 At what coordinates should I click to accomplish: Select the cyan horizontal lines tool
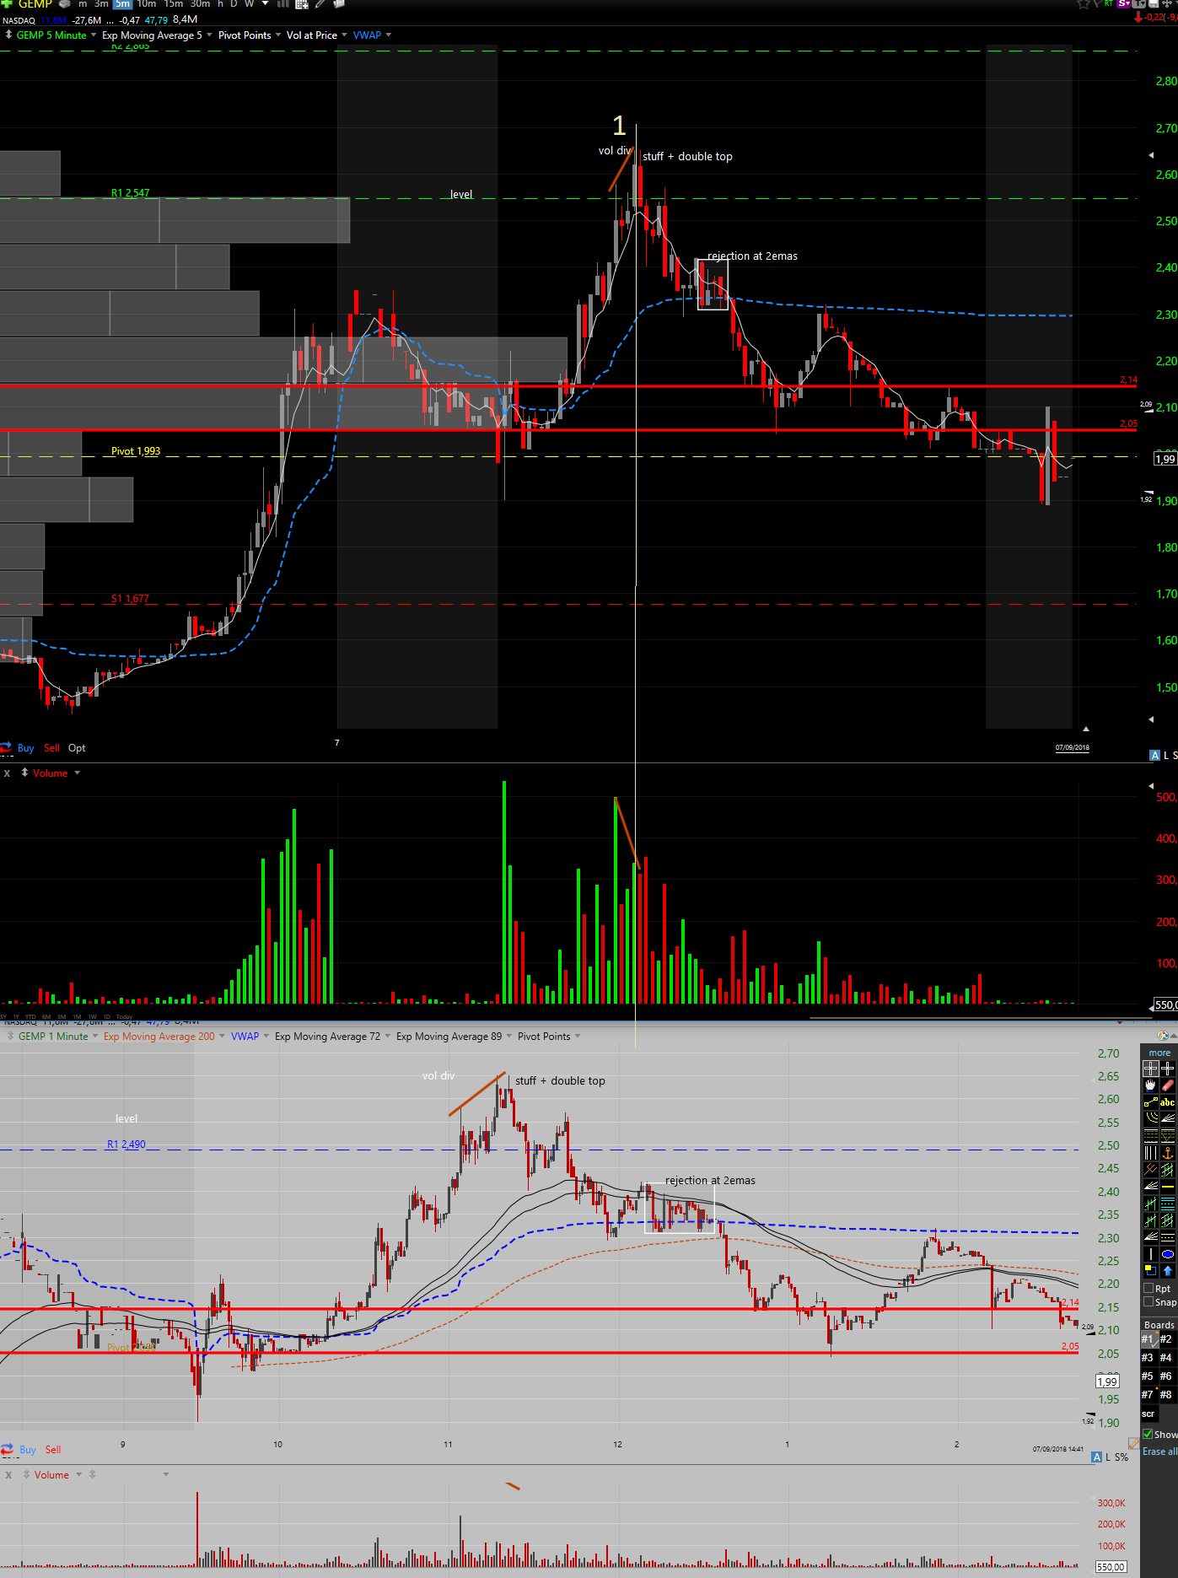pos(1168,1203)
